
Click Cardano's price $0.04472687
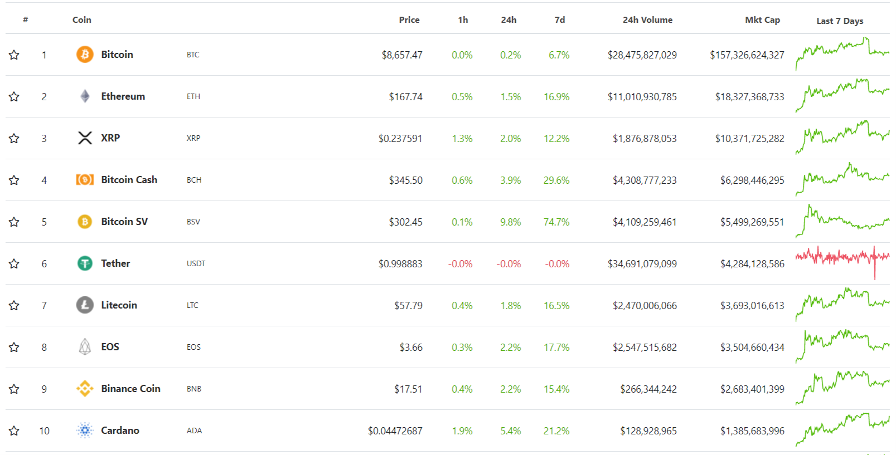[395, 431]
